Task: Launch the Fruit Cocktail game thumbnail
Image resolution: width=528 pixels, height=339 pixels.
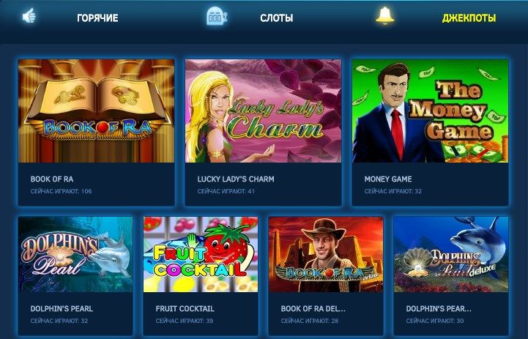Action: pyautogui.click(x=201, y=255)
